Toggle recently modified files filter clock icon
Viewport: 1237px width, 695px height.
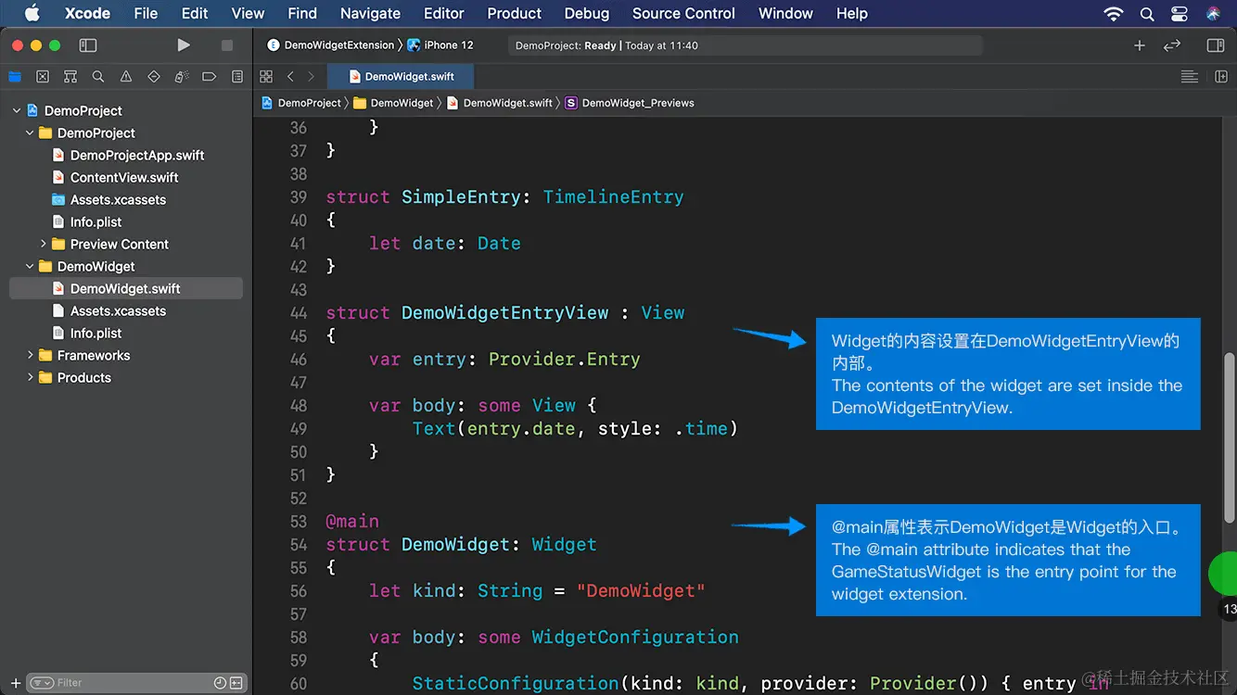220,683
